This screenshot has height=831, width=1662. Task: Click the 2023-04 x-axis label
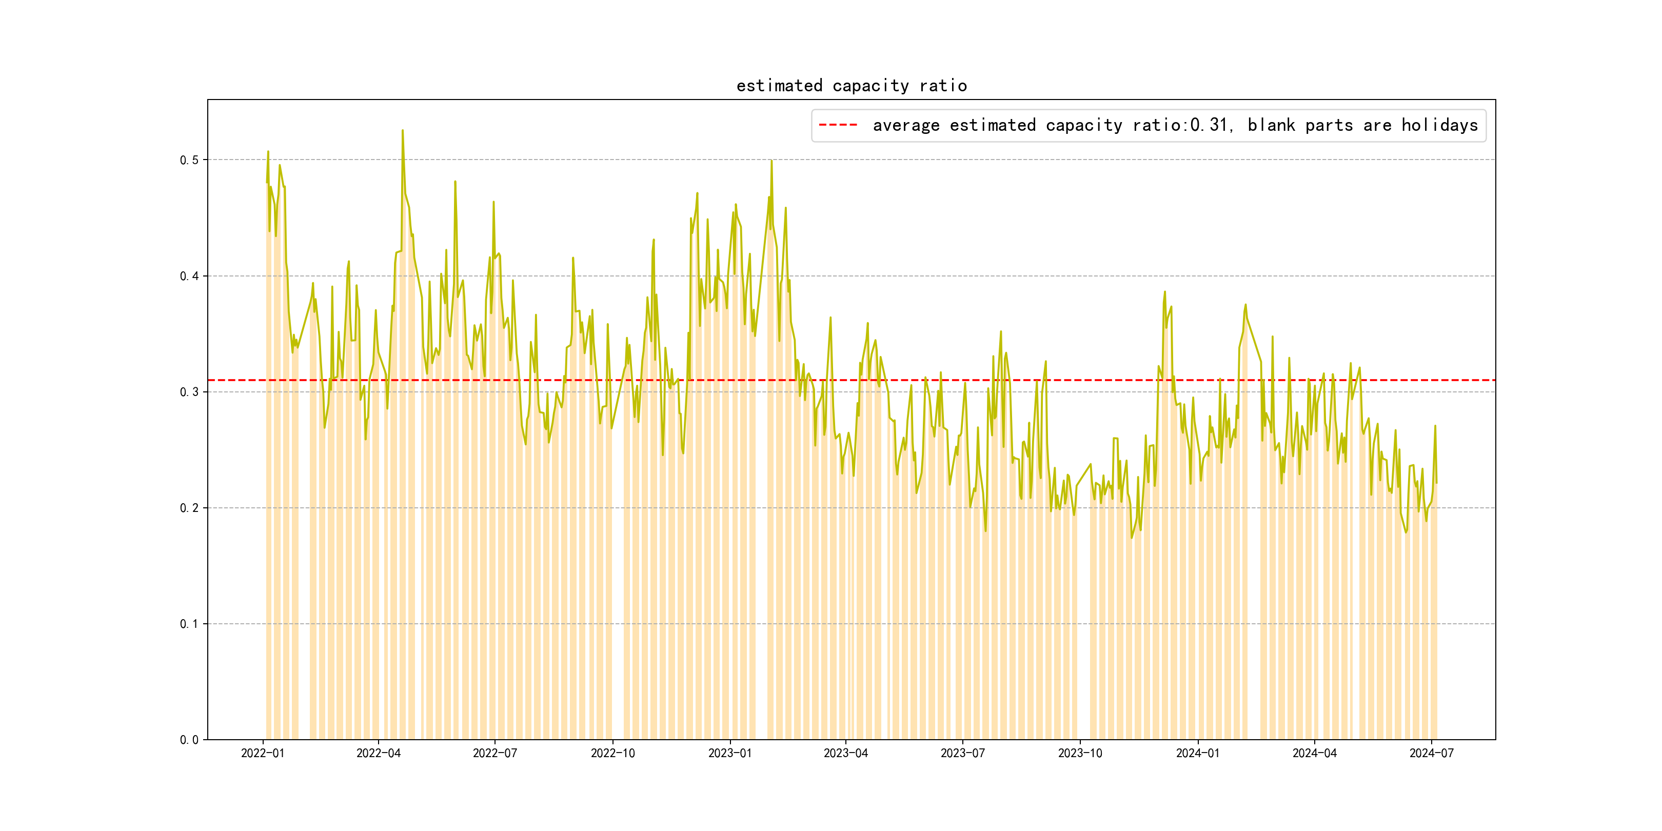(x=846, y=753)
